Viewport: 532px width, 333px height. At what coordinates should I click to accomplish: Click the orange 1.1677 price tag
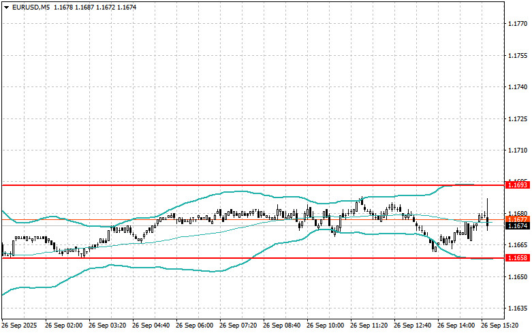click(x=518, y=219)
